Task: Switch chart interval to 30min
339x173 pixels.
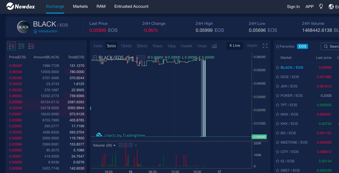Action: pos(142,46)
